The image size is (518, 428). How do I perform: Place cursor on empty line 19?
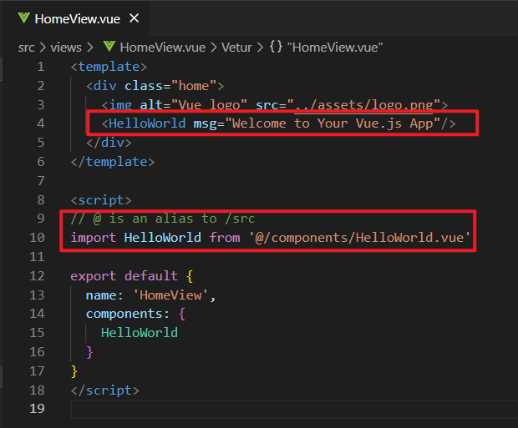pyautogui.click(x=294, y=409)
